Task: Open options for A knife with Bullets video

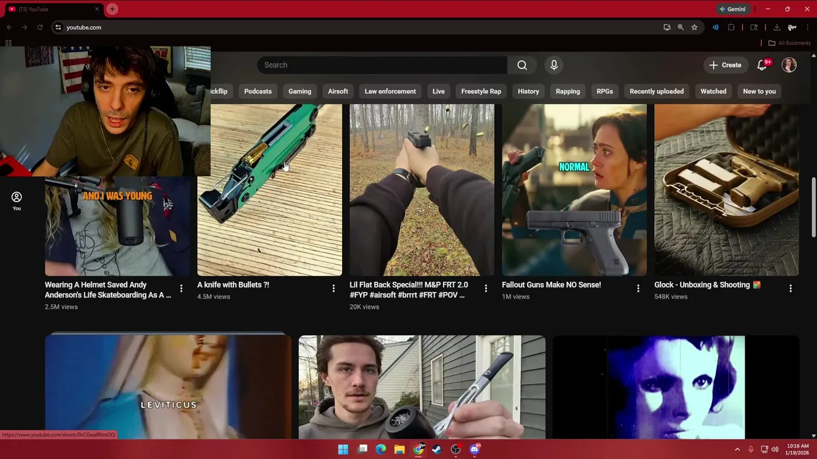Action: 333,288
